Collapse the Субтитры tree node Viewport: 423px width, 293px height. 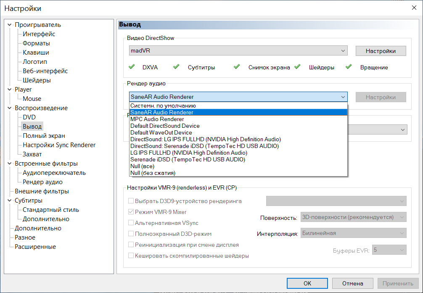click(10, 201)
